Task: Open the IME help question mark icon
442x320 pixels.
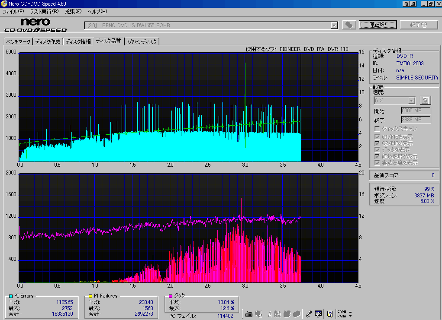Action: [x=330, y=314]
